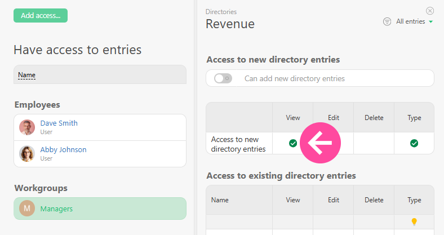This screenshot has height=235, width=444.
Task: Click Abby Johnson's avatar photo
Action: click(27, 154)
